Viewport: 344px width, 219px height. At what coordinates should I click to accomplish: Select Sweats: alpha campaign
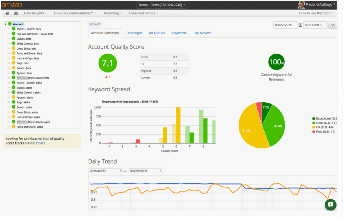click(24, 88)
